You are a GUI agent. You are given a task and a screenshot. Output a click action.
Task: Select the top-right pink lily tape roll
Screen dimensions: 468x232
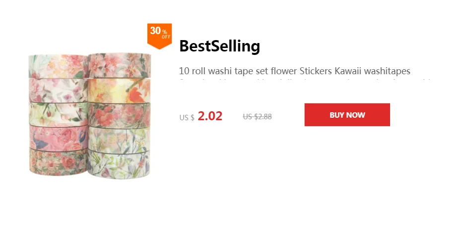120,65
